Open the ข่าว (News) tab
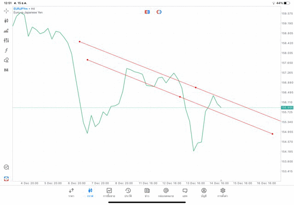Screen dimensions: 294x205 point(147,192)
